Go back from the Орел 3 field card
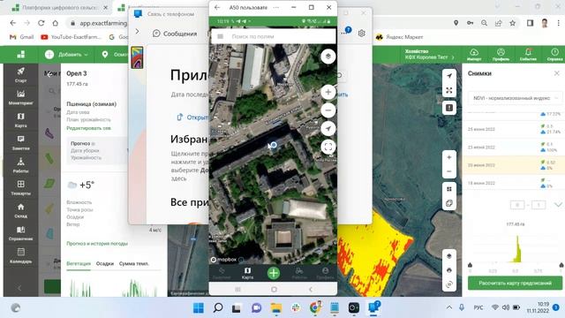The height and width of the screenshot is (318, 565). point(50,73)
